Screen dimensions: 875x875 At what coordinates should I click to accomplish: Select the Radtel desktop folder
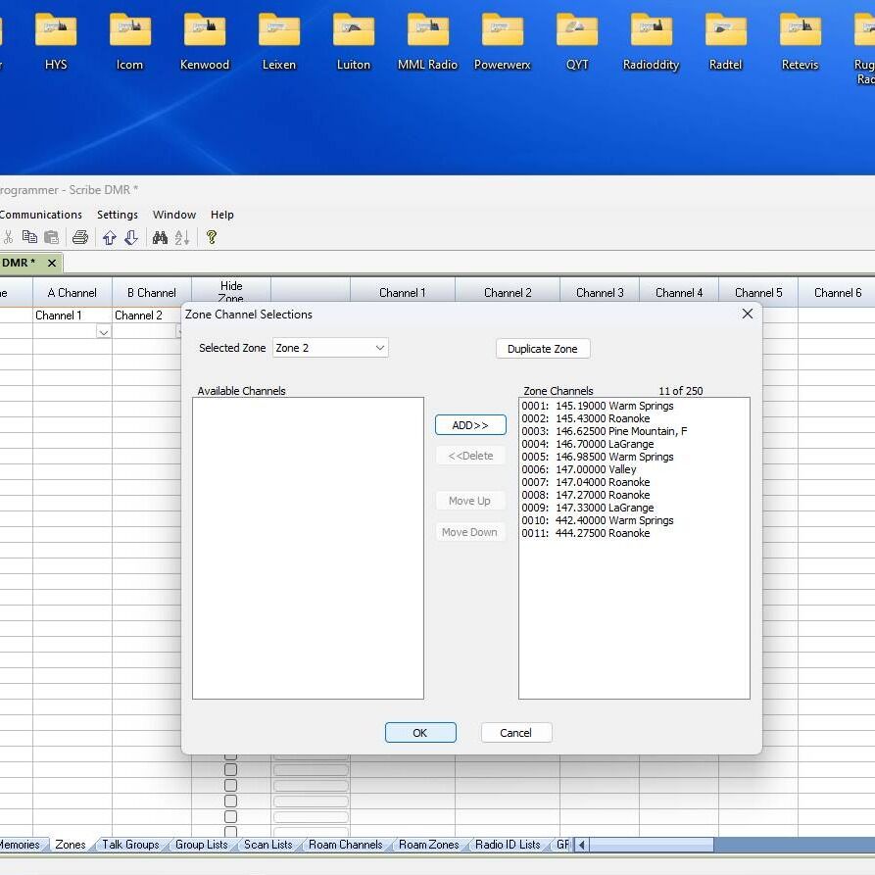pos(725,42)
